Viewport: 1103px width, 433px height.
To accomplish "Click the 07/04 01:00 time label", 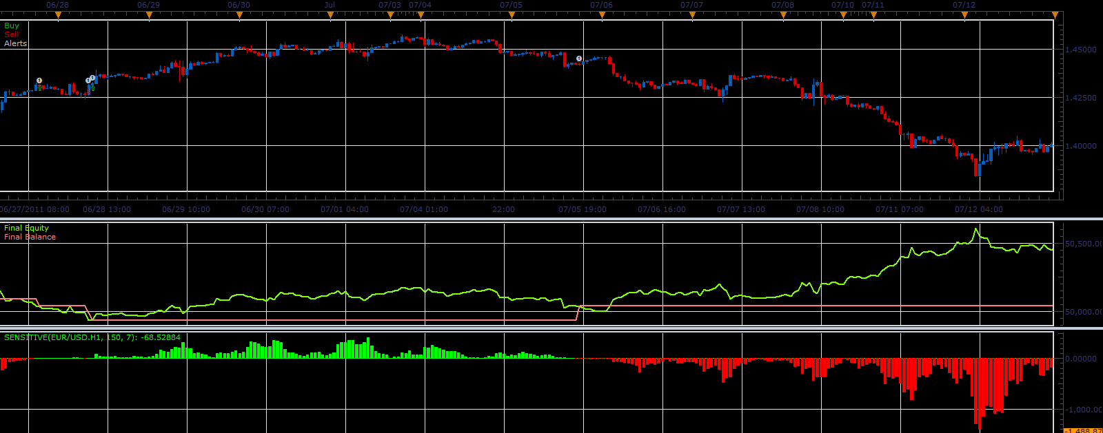I will coord(424,209).
